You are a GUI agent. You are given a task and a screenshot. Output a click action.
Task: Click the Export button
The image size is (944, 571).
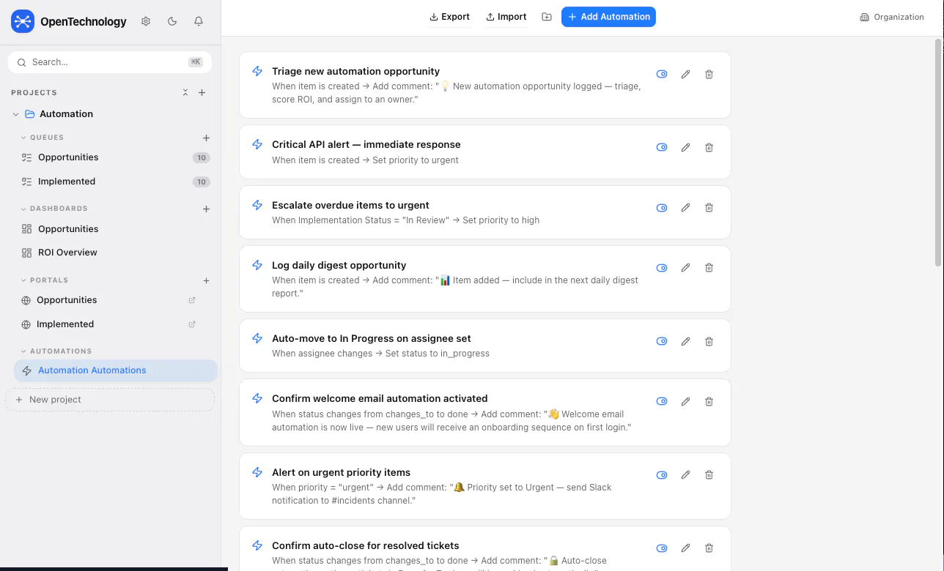[449, 17]
